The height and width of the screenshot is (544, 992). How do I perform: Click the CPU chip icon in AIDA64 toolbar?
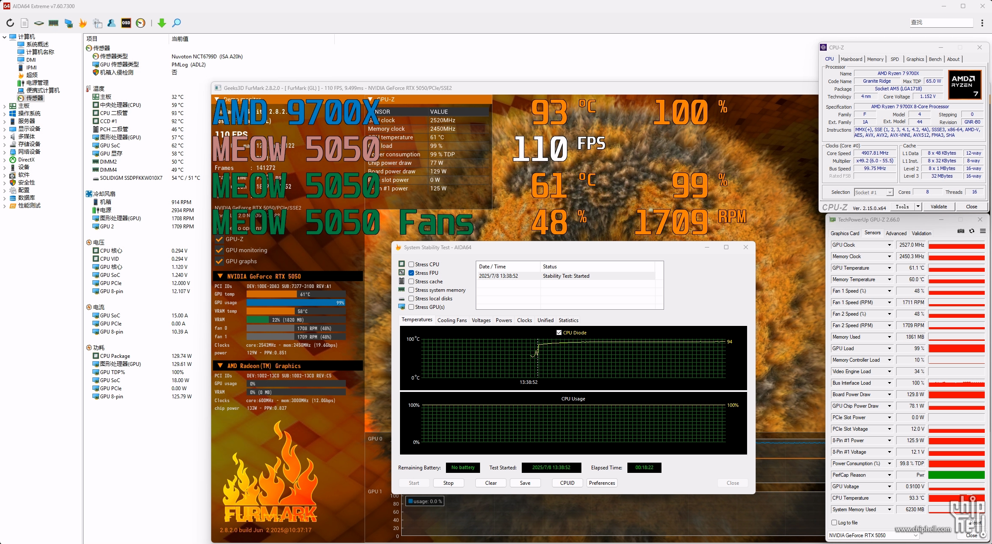coord(39,23)
